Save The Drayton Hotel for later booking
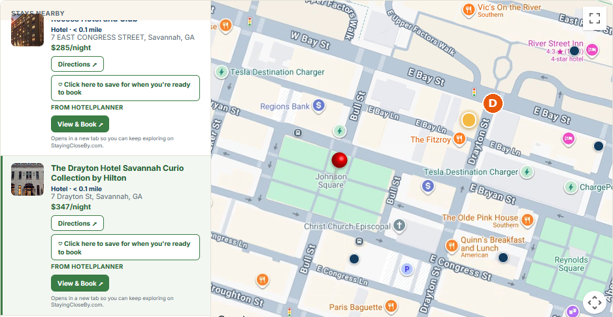 pyautogui.click(x=125, y=247)
